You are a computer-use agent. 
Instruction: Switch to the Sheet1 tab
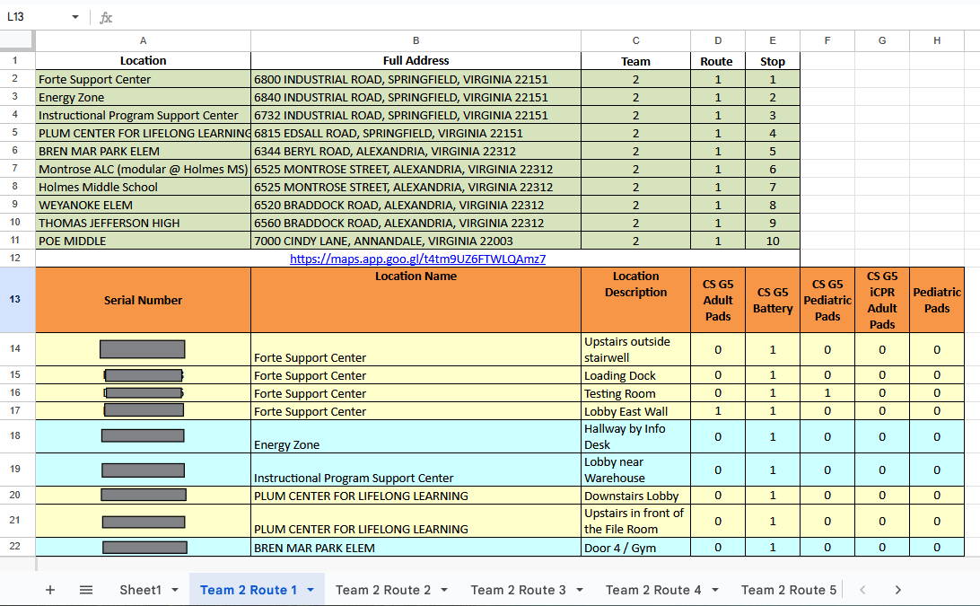[x=140, y=590]
